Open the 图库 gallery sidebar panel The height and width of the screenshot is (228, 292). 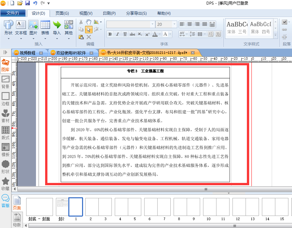pyautogui.click(x=6, y=65)
